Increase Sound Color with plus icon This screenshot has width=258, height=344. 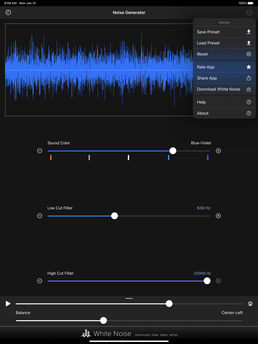pyautogui.click(x=218, y=150)
